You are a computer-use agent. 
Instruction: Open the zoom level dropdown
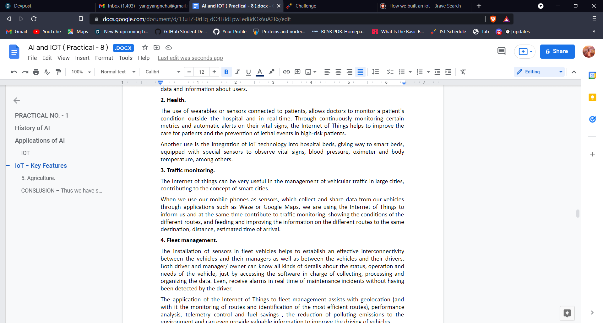[81, 72]
